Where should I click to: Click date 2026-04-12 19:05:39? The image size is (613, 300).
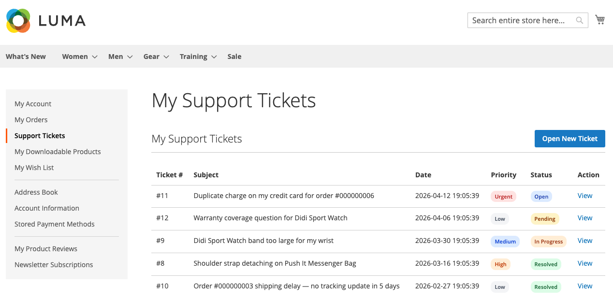pos(447,196)
